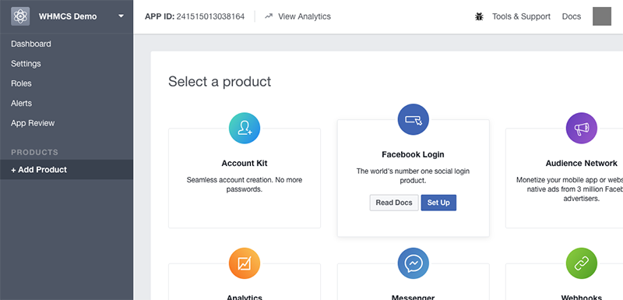The width and height of the screenshot is (623, 300).
Task: Click the 'Select a product' heading
Action: point(220,82)
